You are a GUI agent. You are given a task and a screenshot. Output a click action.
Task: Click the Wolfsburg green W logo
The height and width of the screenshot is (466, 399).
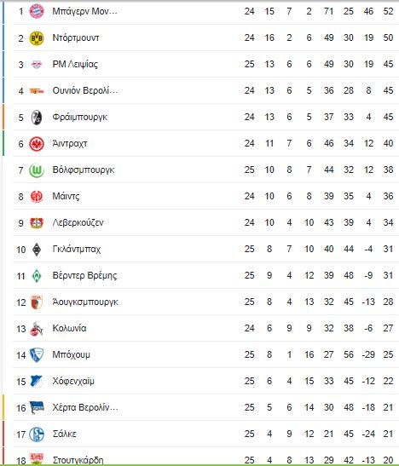tap(37, 170)
